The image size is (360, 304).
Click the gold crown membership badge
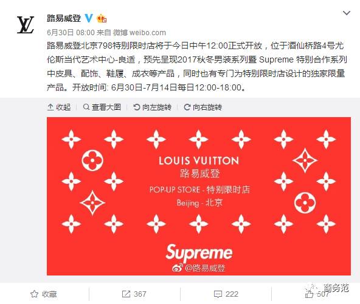(102, 18)
